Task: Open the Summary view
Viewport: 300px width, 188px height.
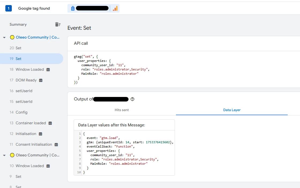Action: click(18, 24)
